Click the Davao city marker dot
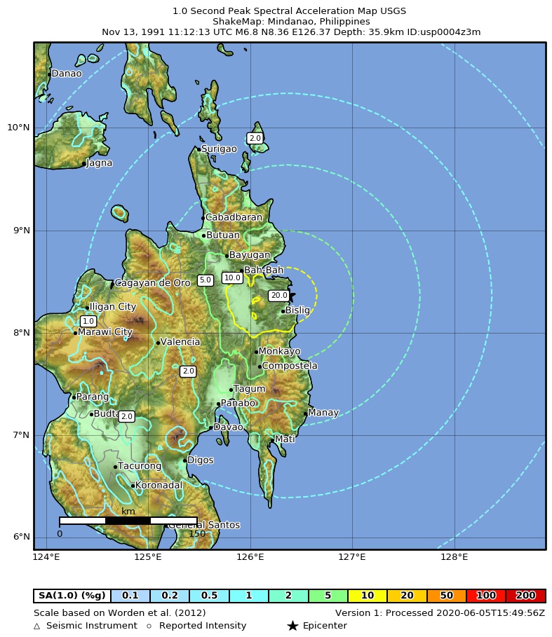Image resolution: width=552 pixels, height=637 pixels. click(x=210, y=427)
